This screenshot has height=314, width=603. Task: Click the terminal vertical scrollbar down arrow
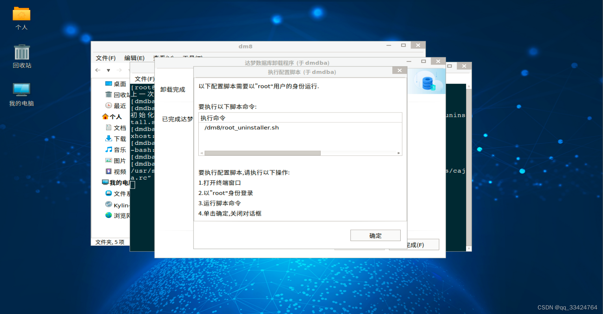[469, 249]
